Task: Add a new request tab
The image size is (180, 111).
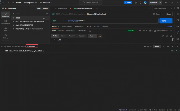Action: point(97,8)
